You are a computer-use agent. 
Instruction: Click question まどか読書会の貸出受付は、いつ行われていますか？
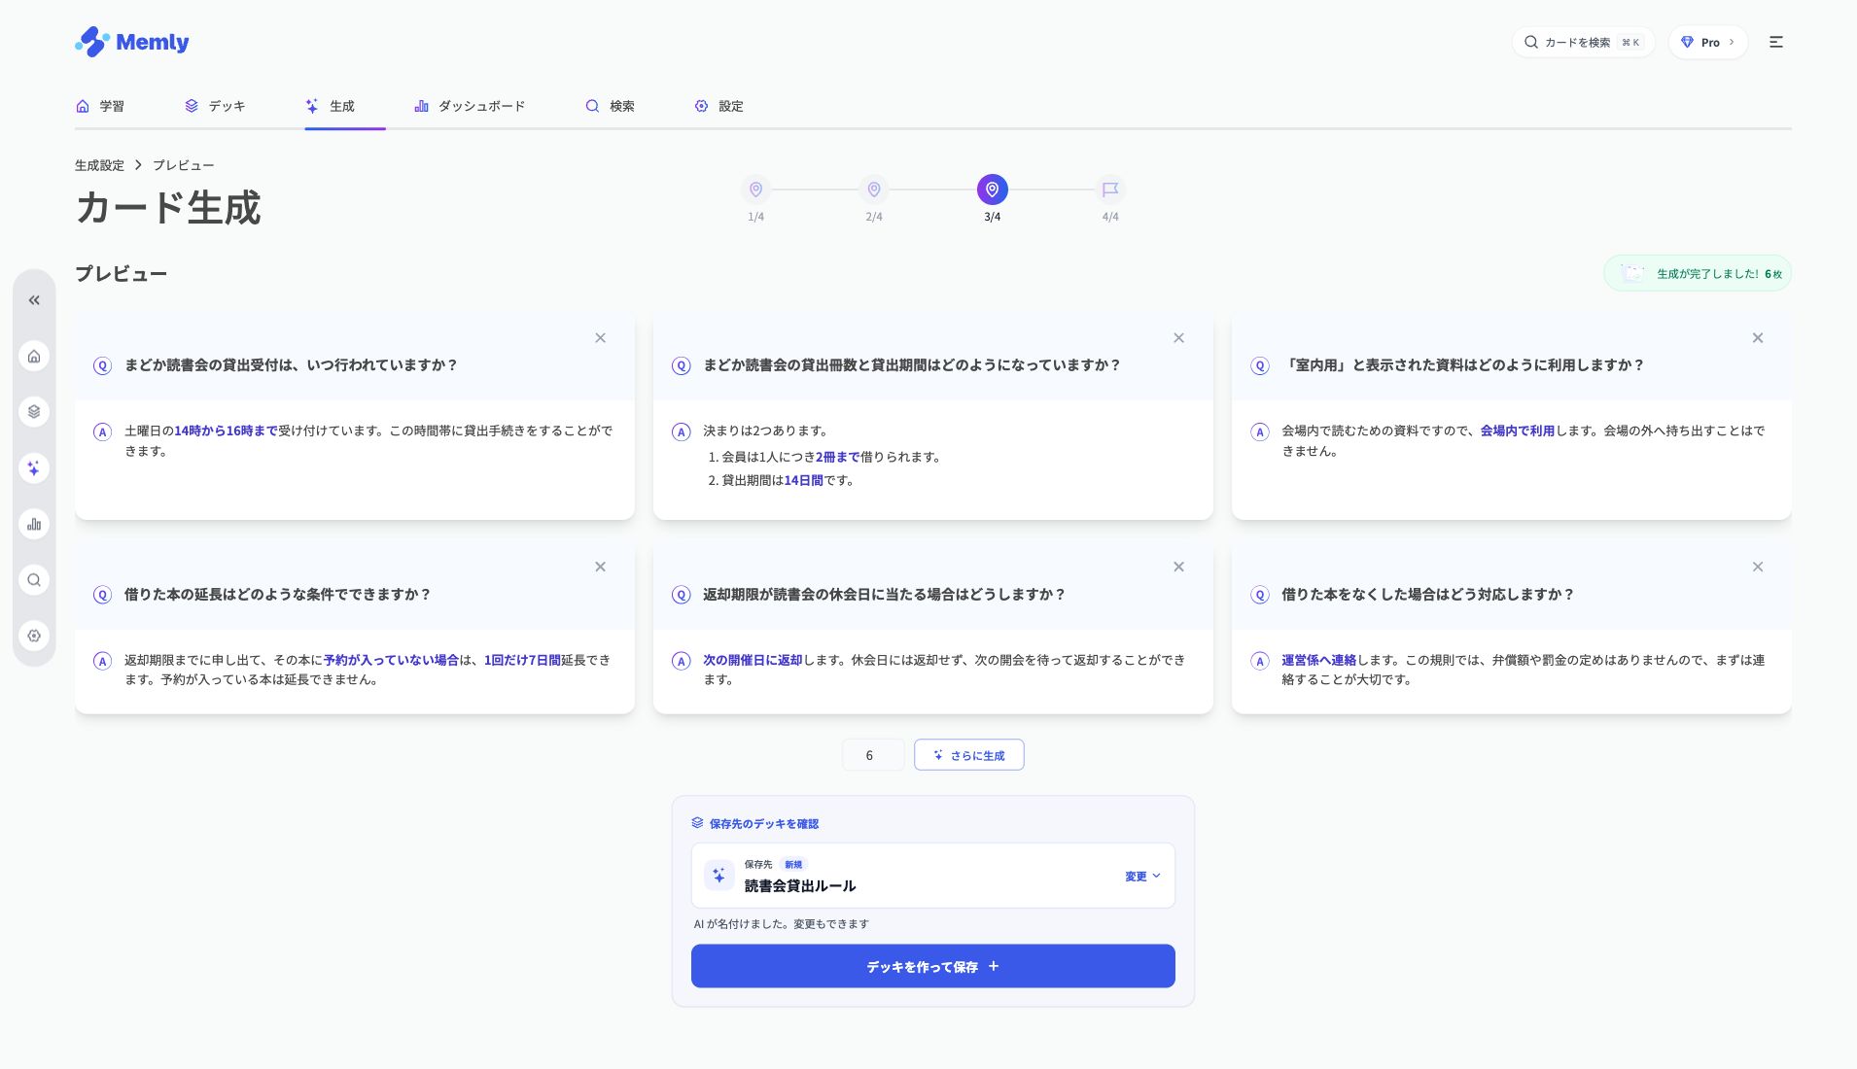coord(291,365)
